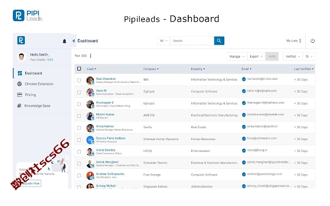Open the Export dropdown
The width and height of the screenshot is (330, 206).
coord(256,56)
